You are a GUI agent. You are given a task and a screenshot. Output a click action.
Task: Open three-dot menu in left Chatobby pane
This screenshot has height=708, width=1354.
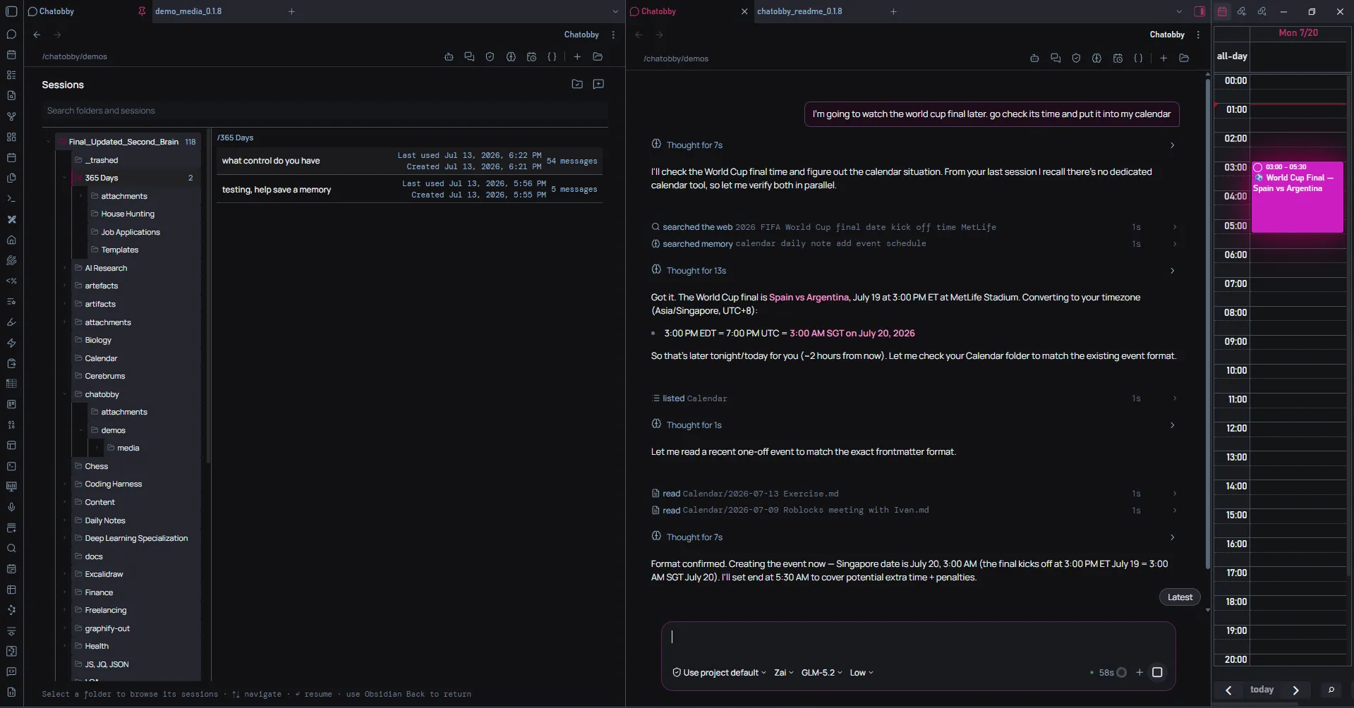point(613,35)
